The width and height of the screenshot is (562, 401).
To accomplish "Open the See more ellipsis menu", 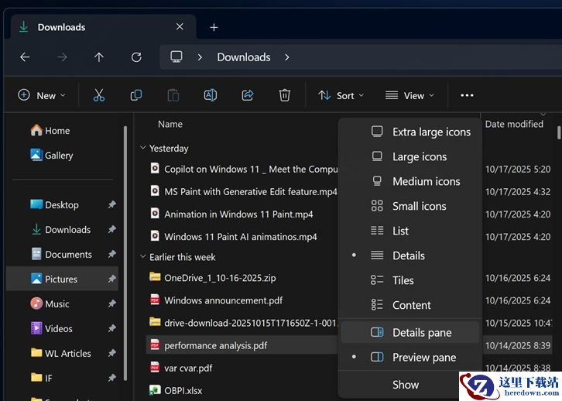I will click(x=467, y=95).
